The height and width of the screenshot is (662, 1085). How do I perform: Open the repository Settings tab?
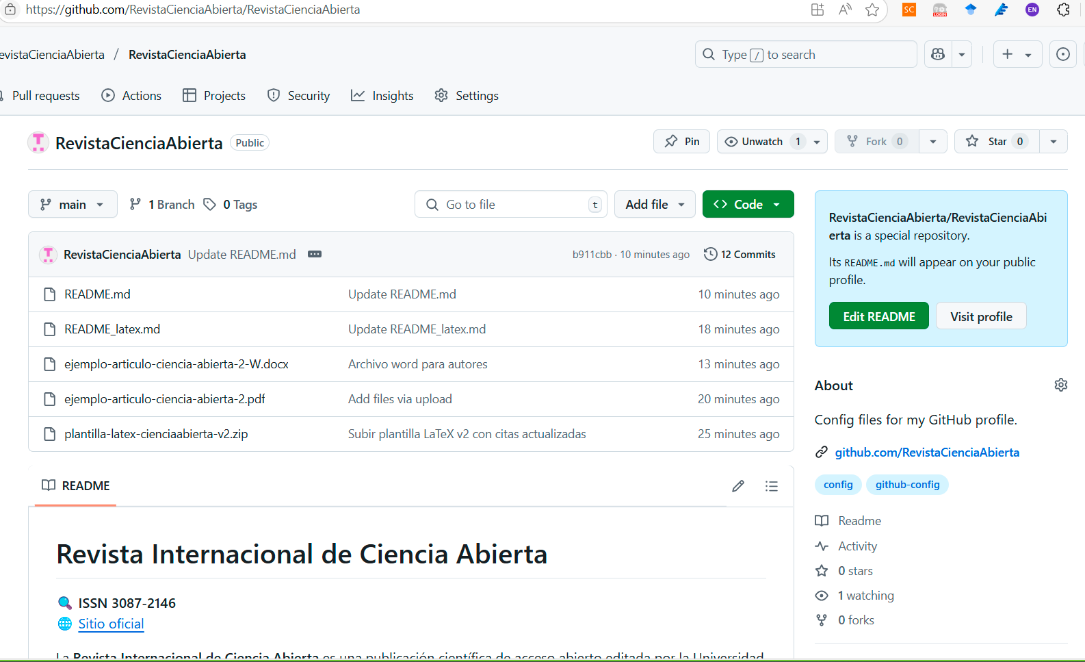click(x=467, y=96)
